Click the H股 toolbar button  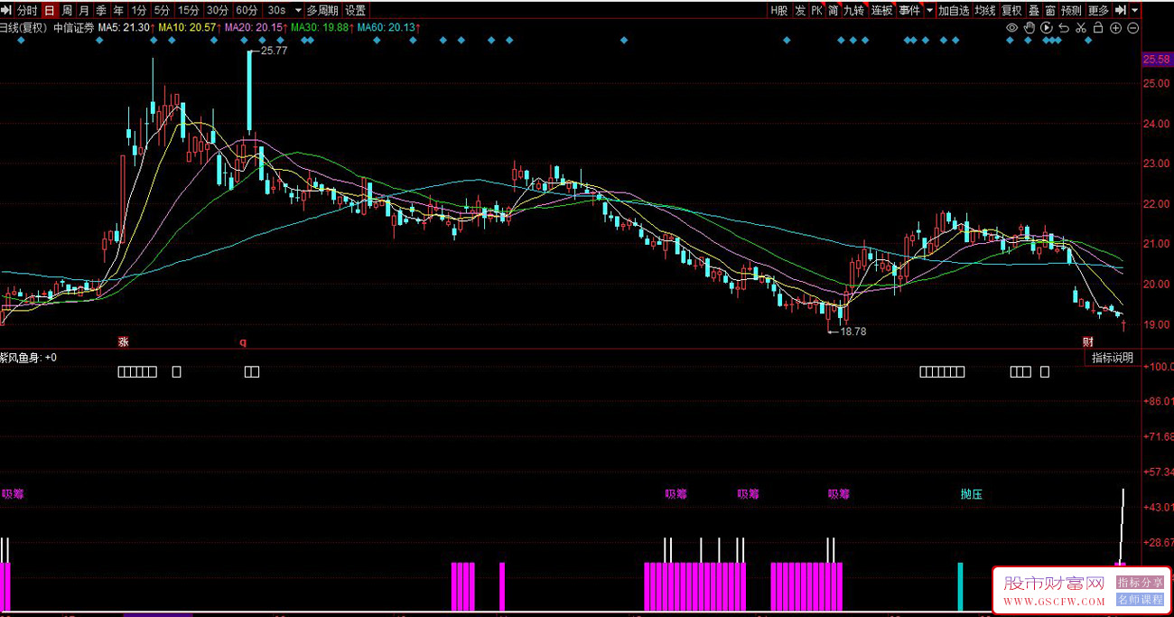point(778,10)
